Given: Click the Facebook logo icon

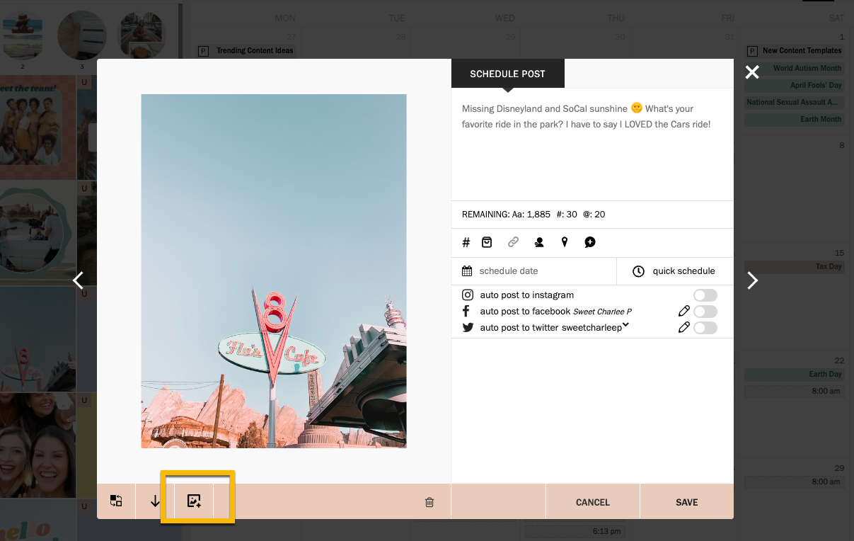Looking at the screenshot, I should (466, 311).
